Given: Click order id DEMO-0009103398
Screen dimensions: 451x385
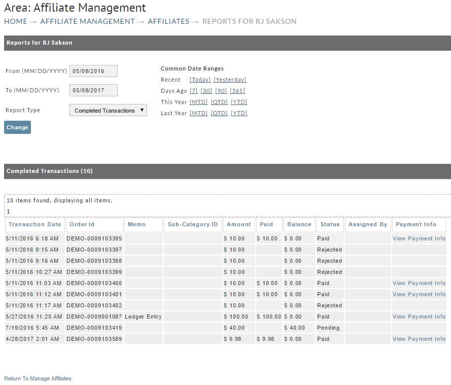Looking at the screenshot, I should coord(94,261).
